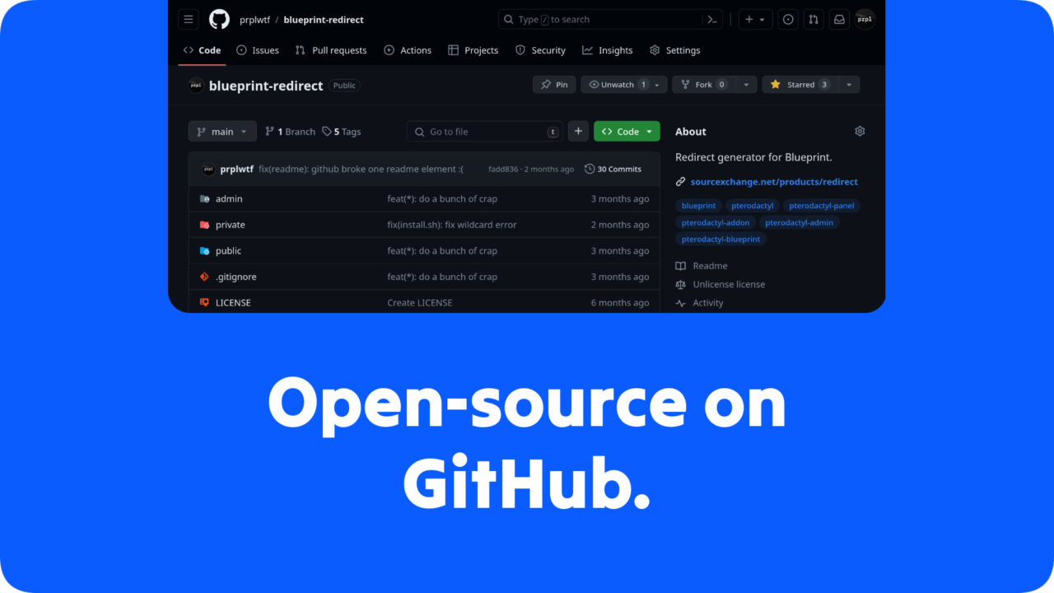Open the admin folder name
Viewport: 1054px width, 593px height.
[229, 198]
